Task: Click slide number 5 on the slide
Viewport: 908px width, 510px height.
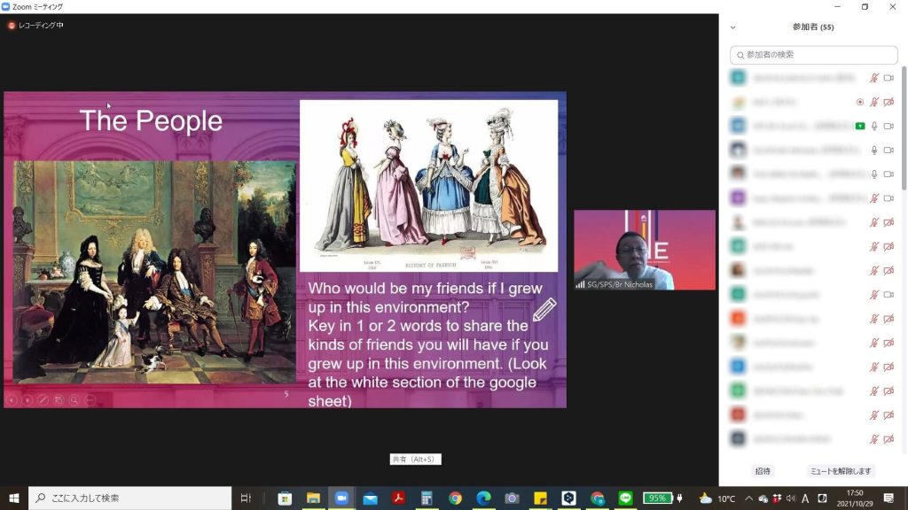Action: (x=286, y=394)
